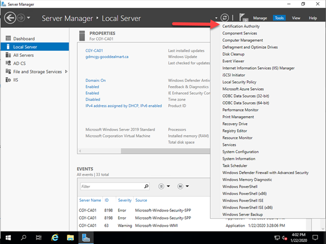This screenshot has width=326, height=244.
Task: Open Local Security Policy
Action: (239, 82)
